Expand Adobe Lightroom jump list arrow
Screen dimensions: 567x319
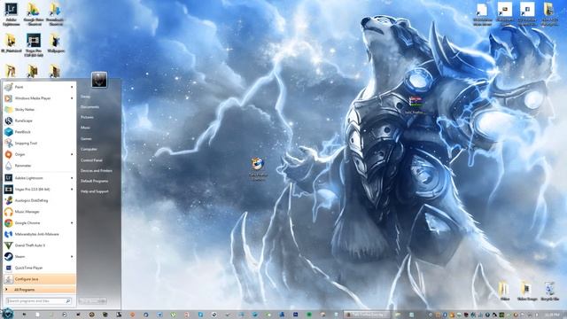point(72,178)
